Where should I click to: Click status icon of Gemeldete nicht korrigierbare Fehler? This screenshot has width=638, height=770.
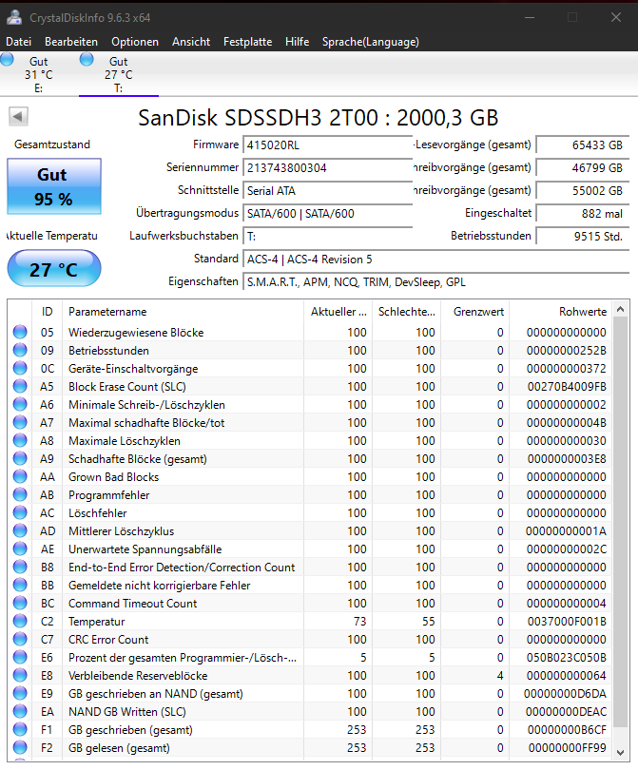tap(20, 585)
